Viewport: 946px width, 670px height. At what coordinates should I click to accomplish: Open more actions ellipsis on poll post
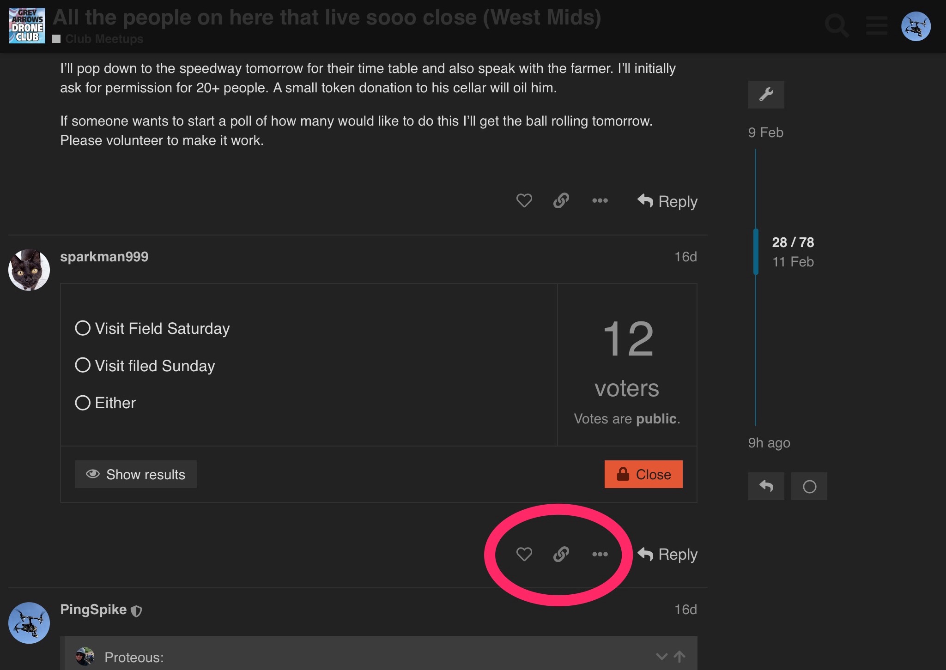[x=600, y=554]
